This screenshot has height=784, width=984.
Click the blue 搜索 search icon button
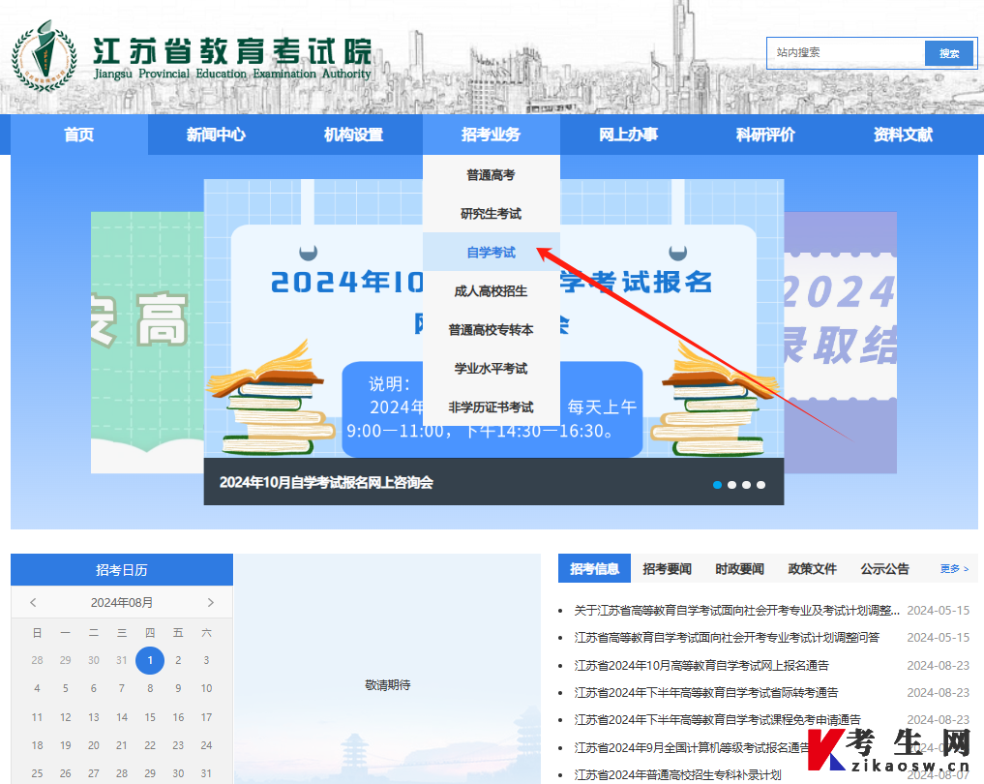coord(948,53)
